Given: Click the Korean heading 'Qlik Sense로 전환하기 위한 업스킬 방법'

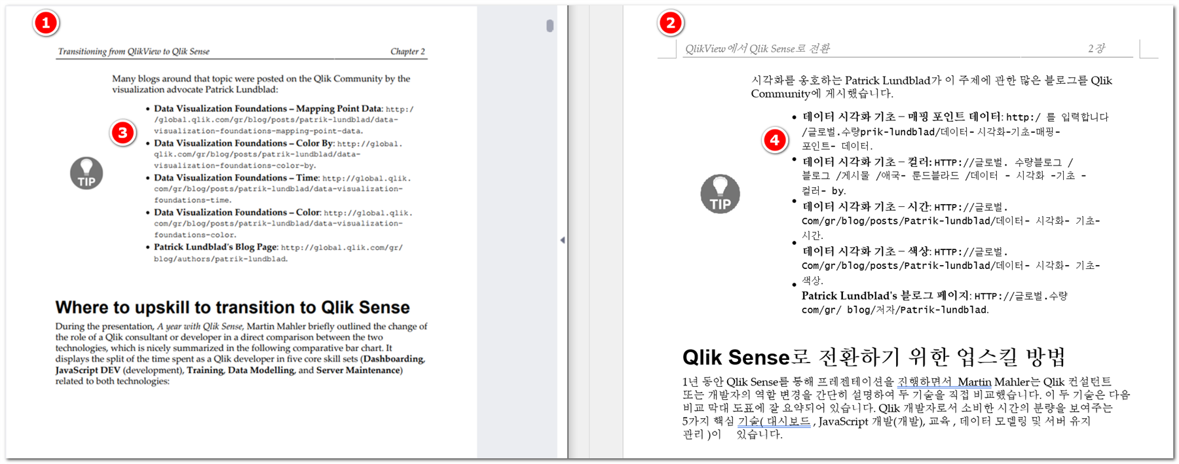Looking at the screenshot, I should [x=874, y=357].
